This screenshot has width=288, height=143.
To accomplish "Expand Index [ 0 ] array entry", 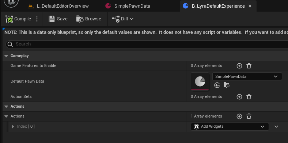I will 13,127.
